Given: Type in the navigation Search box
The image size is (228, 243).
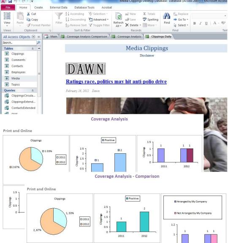Looking at the screenshot, I should 19,43.
